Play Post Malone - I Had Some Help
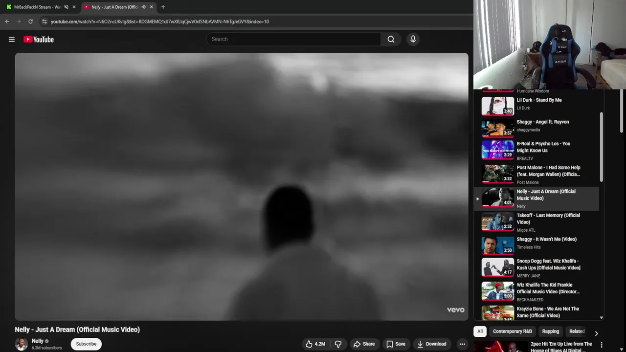The width and height of the screenshot is (626, 352). [549, 171]
